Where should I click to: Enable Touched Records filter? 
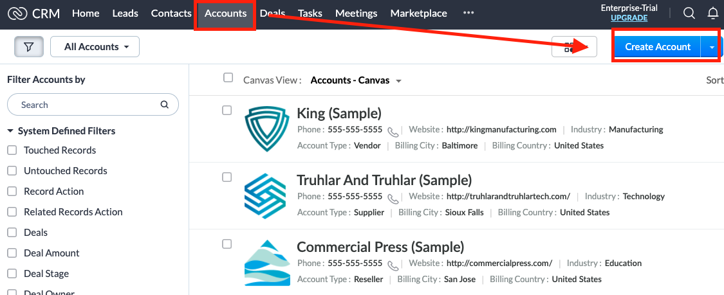[x=12, y=150]
